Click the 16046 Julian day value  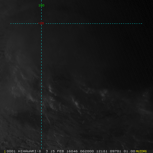pyautogui.click(x=72, y=151)
